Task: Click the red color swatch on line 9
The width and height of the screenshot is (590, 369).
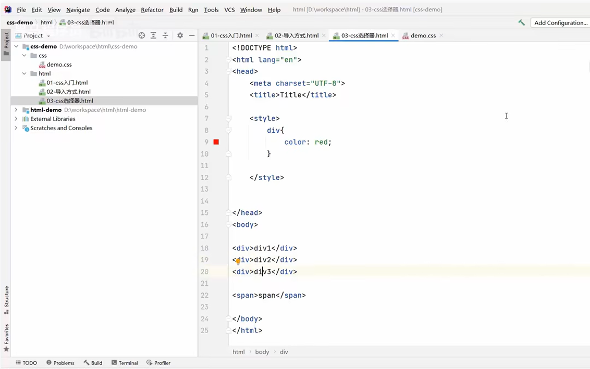Action: point(216,142)
